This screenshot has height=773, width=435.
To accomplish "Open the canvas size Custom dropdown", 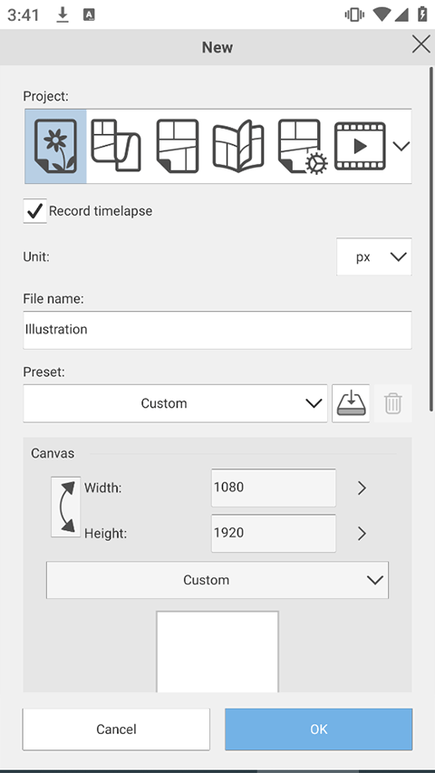I will pos(217,580).
